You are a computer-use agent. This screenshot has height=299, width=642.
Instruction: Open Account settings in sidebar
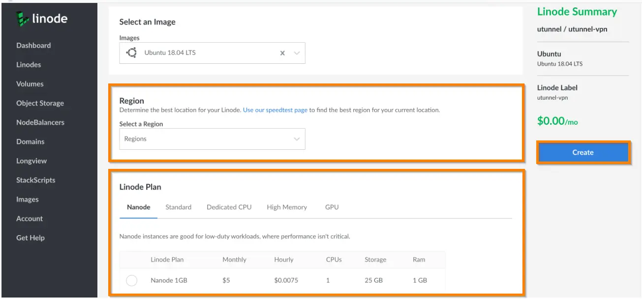click(30, 218)
